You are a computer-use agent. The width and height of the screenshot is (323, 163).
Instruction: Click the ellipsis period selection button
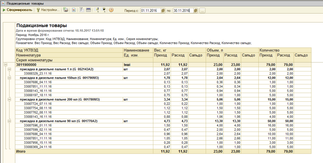[x=202, y=10]
